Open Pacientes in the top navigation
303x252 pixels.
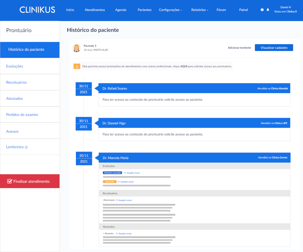pyautogui.click(x=144, y=10)
